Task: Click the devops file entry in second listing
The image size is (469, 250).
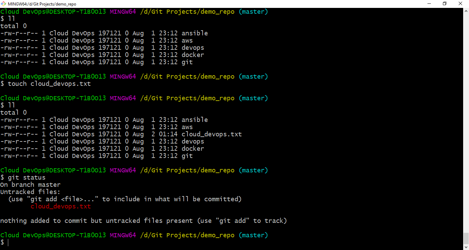Action: tap(193, 141)
